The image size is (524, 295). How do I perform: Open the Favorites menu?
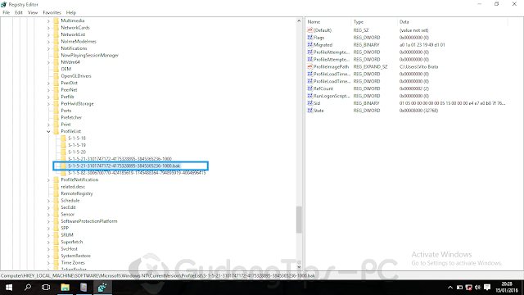52,13
